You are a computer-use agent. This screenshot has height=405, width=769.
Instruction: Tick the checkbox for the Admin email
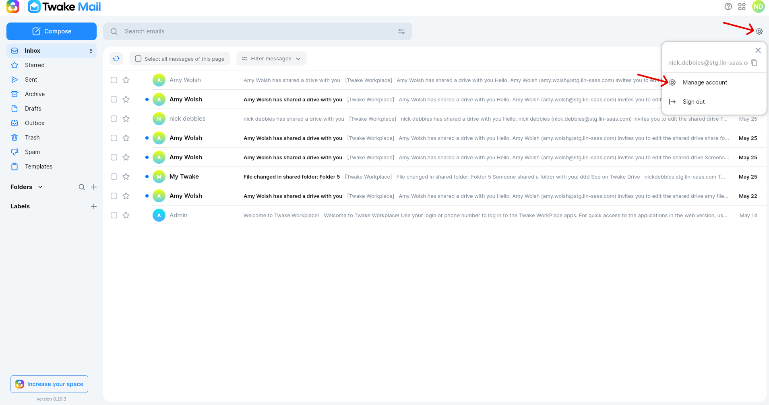[x=114, y=215]
